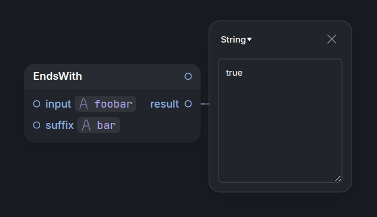This screenshot has height=217, width=377.
Task: Click the input port circle beside input
Action: coord(37,104)
